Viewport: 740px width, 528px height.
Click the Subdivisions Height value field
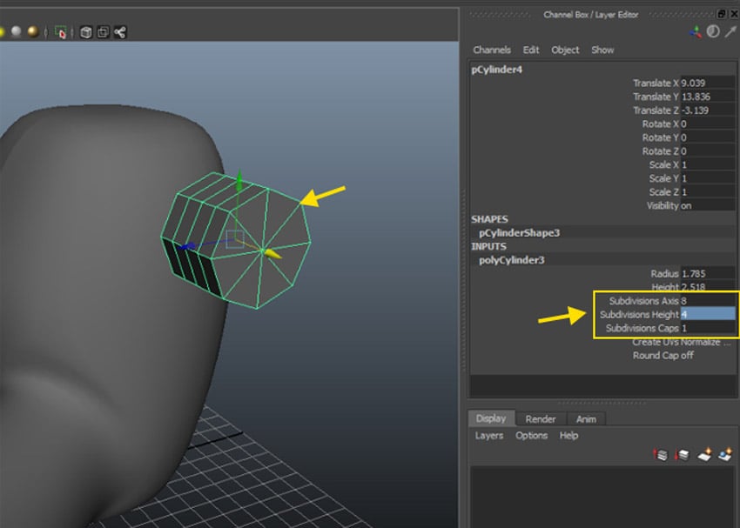coord(707,314)
